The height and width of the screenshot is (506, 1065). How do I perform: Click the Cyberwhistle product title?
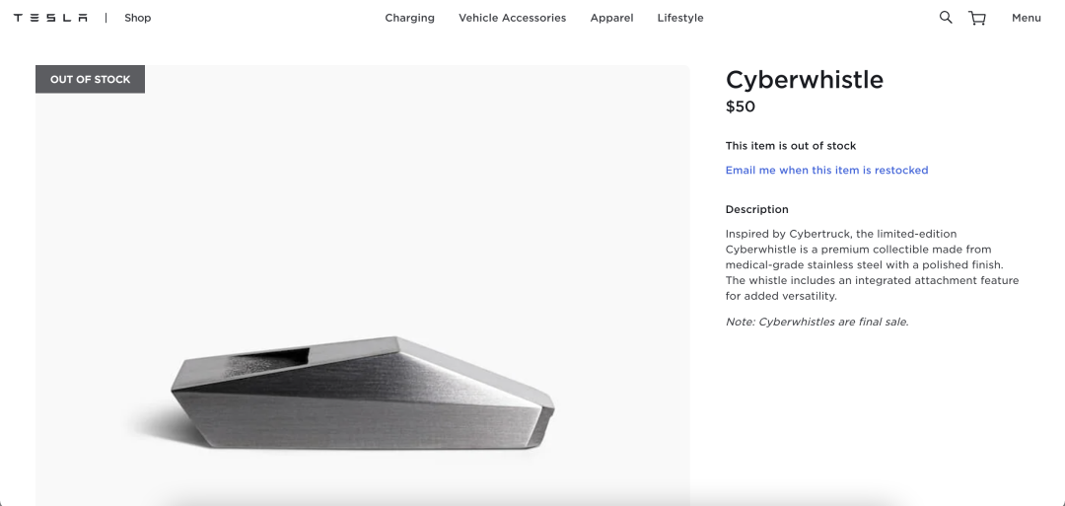pos(804,80)
